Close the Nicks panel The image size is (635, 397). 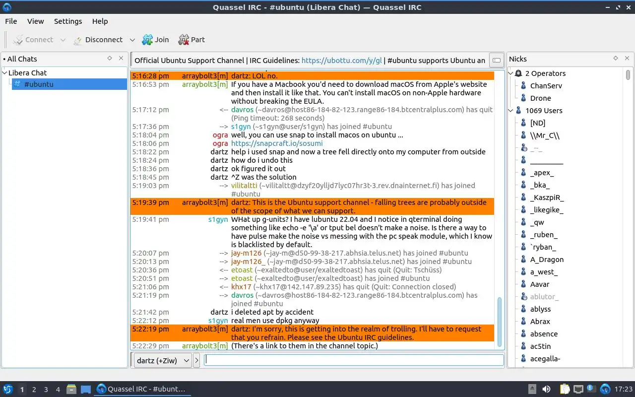point(627,59)
